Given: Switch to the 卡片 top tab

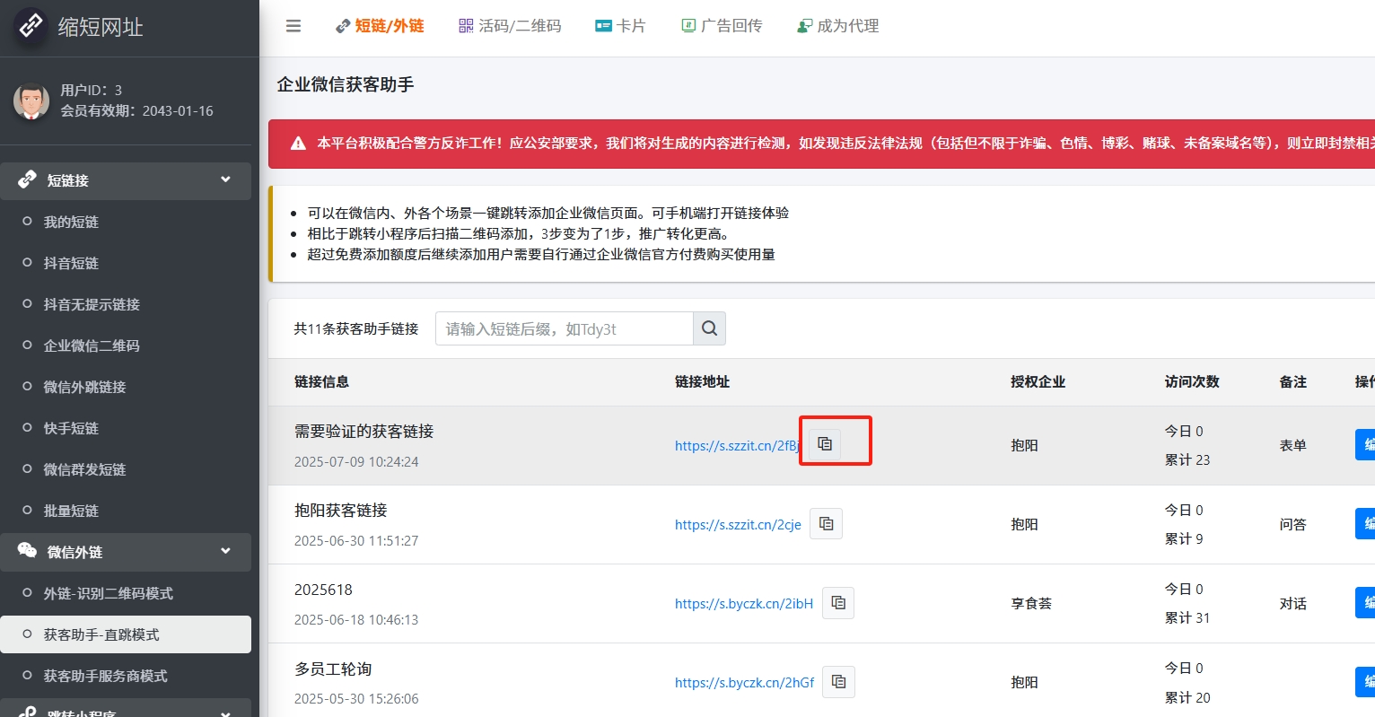Looking at the screenshot, I should coord(621,26).
